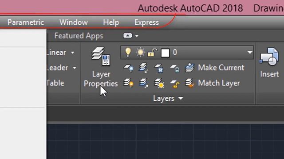Open the Window menu
The image size is (284, 159).
[x=74, y=23]
